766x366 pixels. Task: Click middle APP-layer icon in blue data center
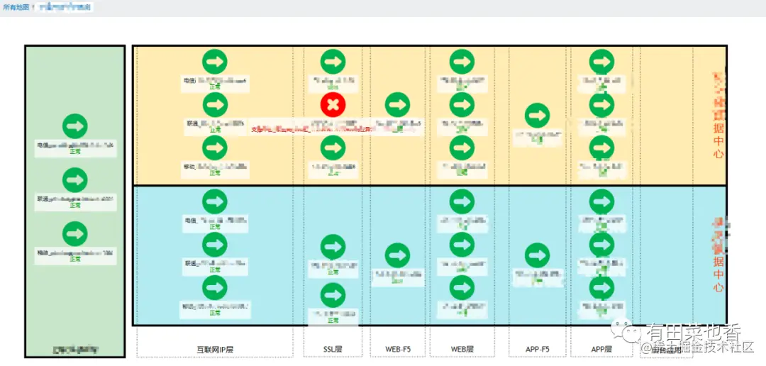(602, 244)
